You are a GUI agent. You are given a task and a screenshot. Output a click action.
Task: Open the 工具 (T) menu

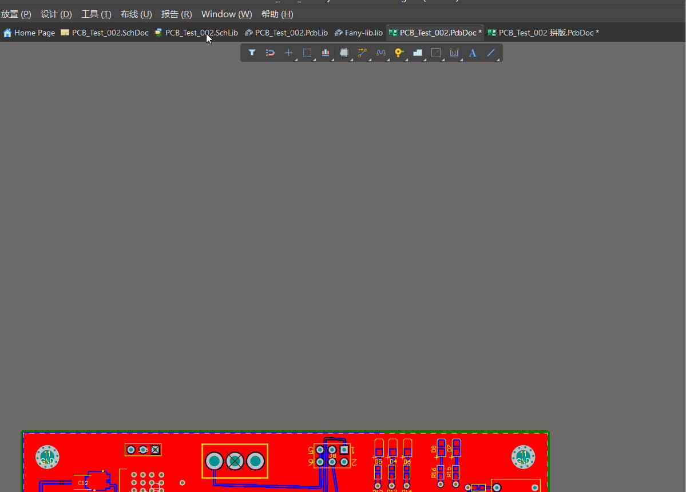pos(96,14)
